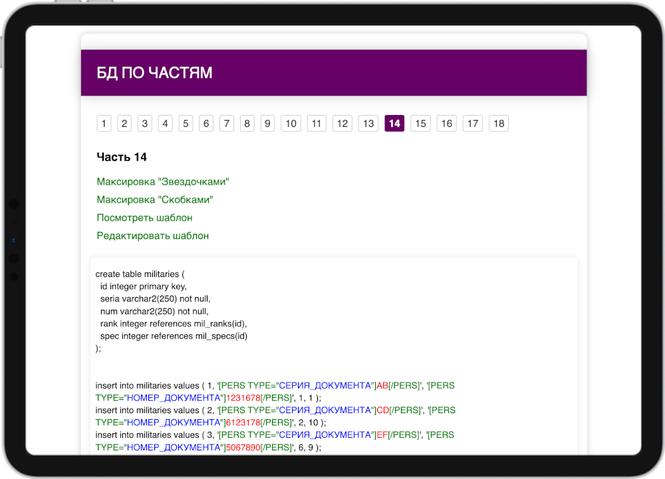
Task: Navigate to part 10
Action: (x=291, y=124)
